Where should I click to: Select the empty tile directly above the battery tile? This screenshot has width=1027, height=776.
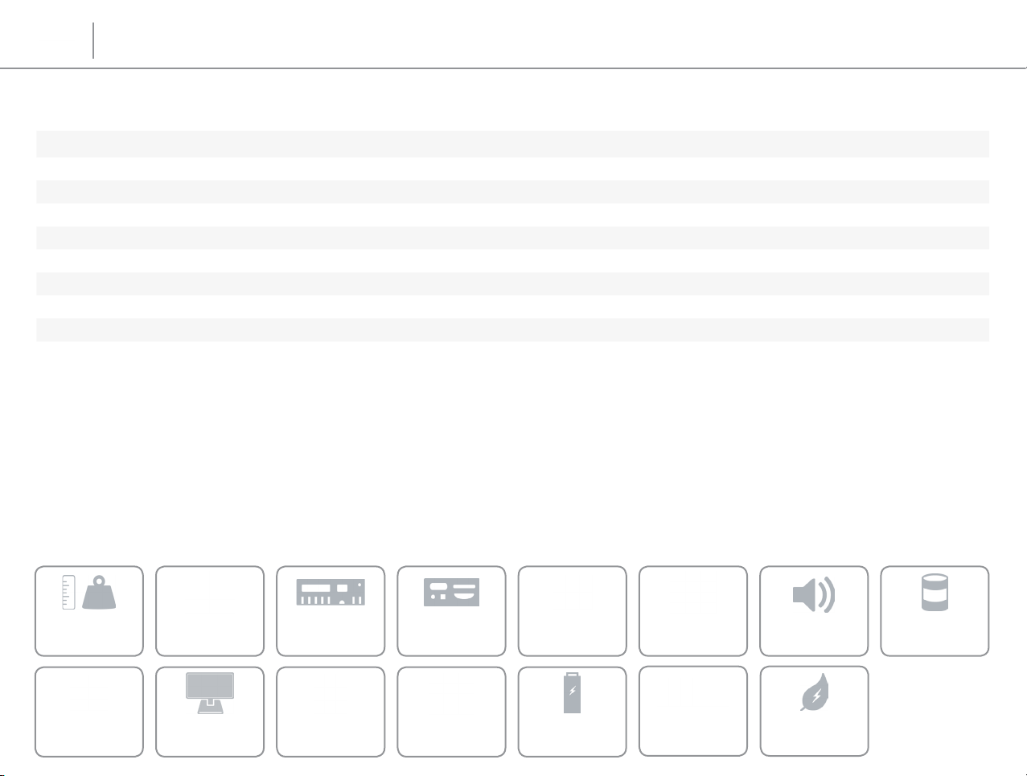[x=572, y=610]
